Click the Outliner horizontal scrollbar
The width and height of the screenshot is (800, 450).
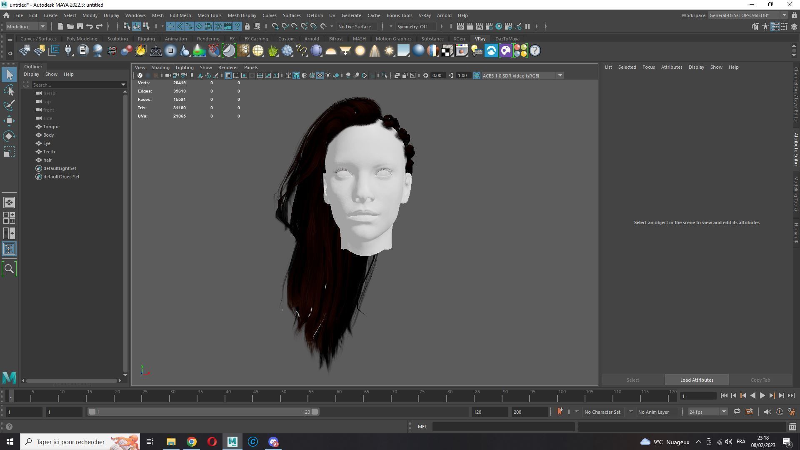click(71, 380)
